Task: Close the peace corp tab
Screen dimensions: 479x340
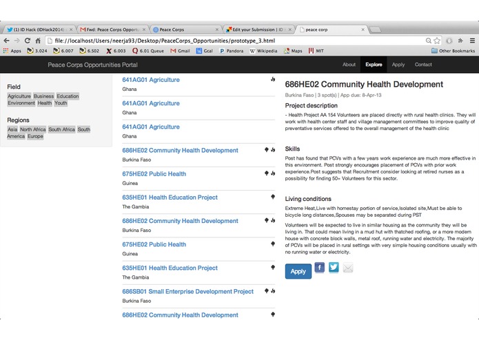Action: click(x=363, y=30)
